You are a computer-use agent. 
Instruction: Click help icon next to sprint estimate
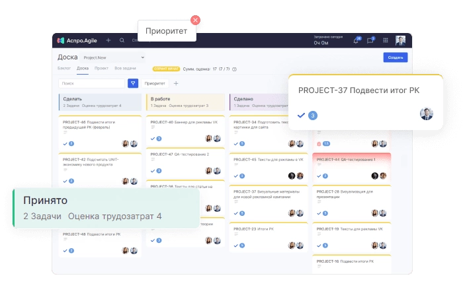coord(234,69)
